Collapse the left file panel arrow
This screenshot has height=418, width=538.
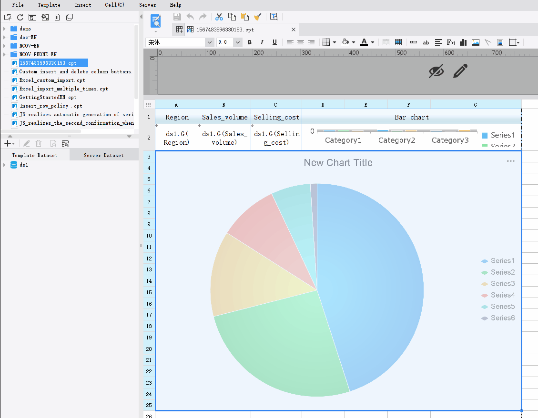click(141, 17)
